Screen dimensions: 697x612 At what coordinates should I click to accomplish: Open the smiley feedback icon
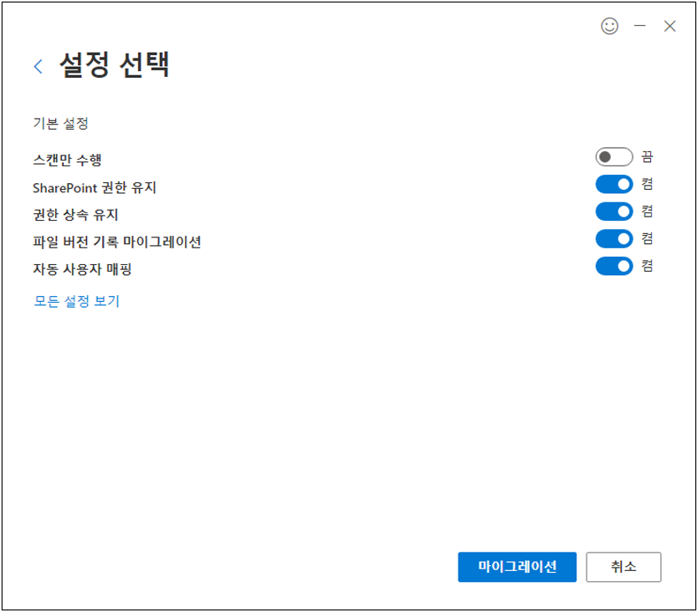click(609, 26)
